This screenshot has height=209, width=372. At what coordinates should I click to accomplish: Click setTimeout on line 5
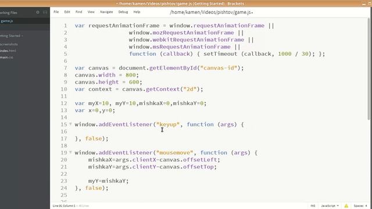pos(220,54)
